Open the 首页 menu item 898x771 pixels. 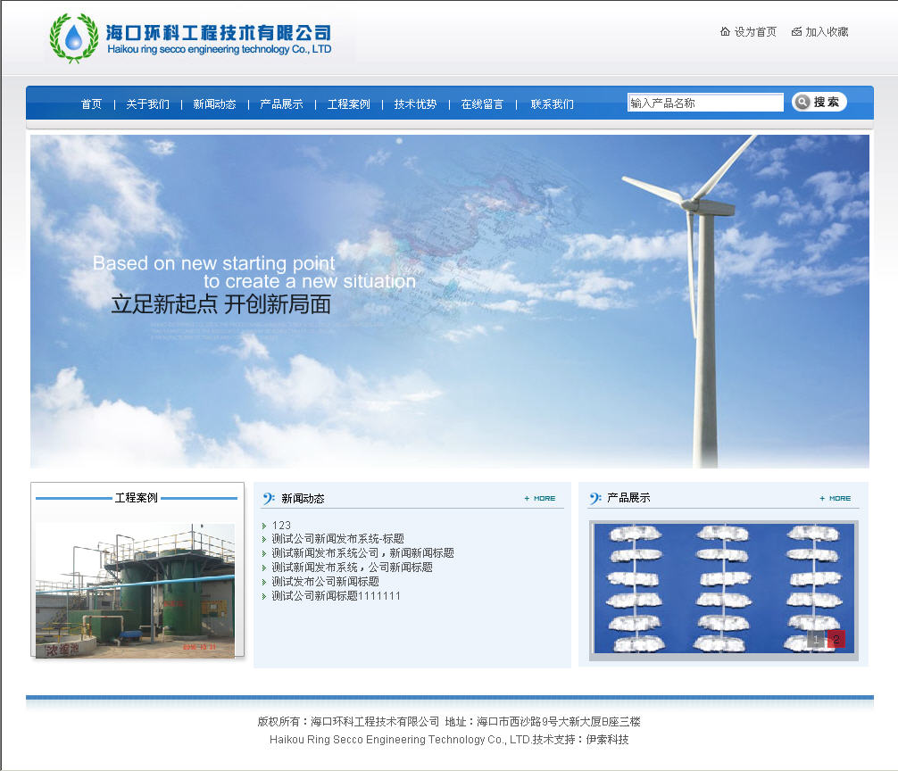pos(92,104)
